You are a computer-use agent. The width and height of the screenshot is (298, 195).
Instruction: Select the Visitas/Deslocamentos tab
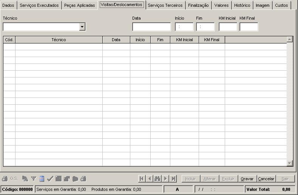tap(122, 5)
